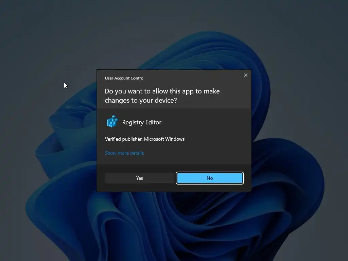The height and width of the screenshot is (261, 348).
Task: Open the Show more details link
Action: click(124, 153)
